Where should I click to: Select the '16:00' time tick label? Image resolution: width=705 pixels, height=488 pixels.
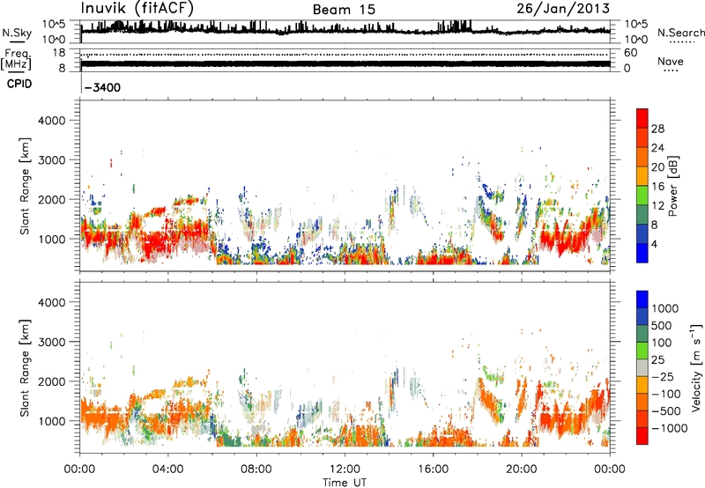tap(433, 470)
